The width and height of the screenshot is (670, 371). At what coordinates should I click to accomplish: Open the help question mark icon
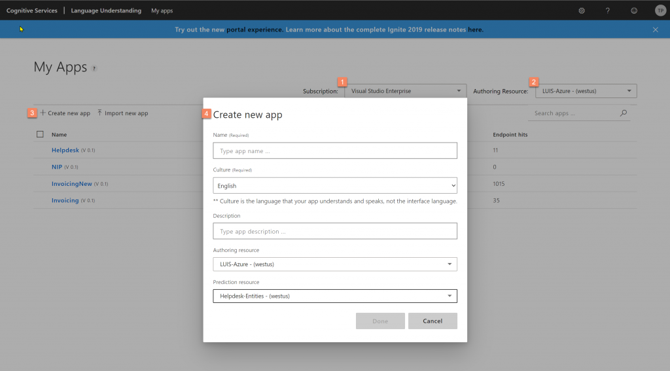click(608, 10)
